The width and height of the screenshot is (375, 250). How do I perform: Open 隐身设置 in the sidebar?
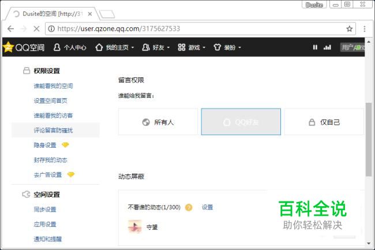click(45, 145)
